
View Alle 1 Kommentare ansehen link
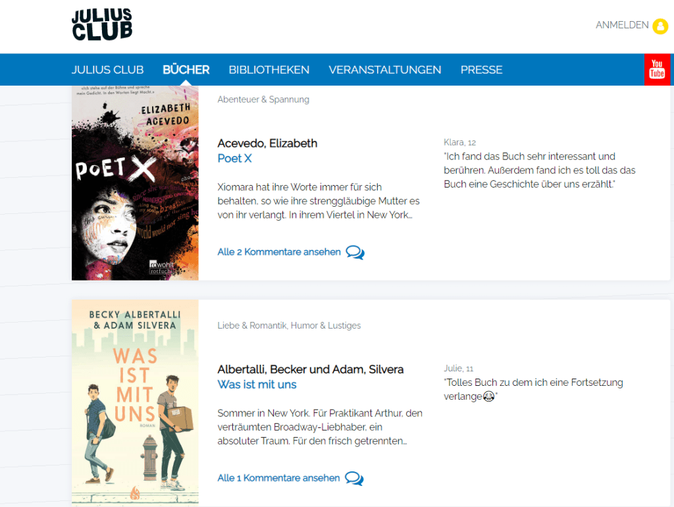(x=278, y=478)
